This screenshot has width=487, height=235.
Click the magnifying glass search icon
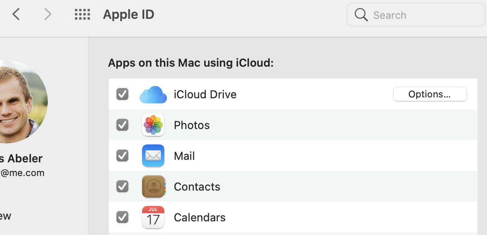click(361, 15)
